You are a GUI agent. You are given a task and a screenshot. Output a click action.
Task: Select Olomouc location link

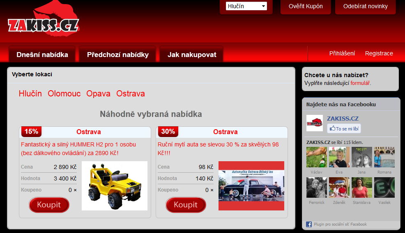pos(64,94)
